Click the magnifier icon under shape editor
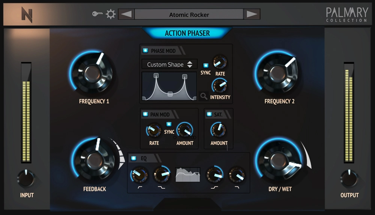Image resolution: width=375 pixels, height=215 pixels. 204,96
